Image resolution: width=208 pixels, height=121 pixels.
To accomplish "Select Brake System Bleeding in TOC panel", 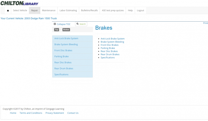I will [x=73, y=44].
